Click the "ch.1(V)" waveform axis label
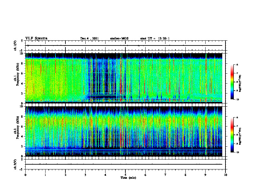 15,45
